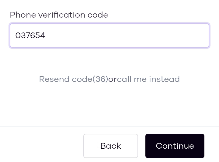Choose the call me instead link
The image size is (219, 162).
click(x=148, y=79)
